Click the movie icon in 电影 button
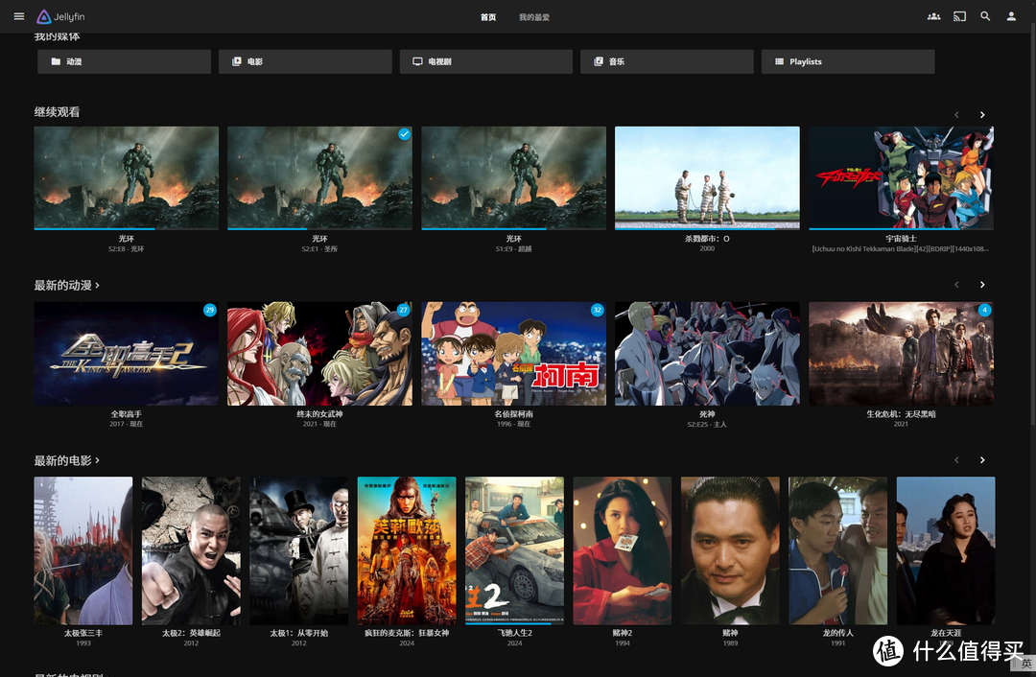 [x=237, y=61]
